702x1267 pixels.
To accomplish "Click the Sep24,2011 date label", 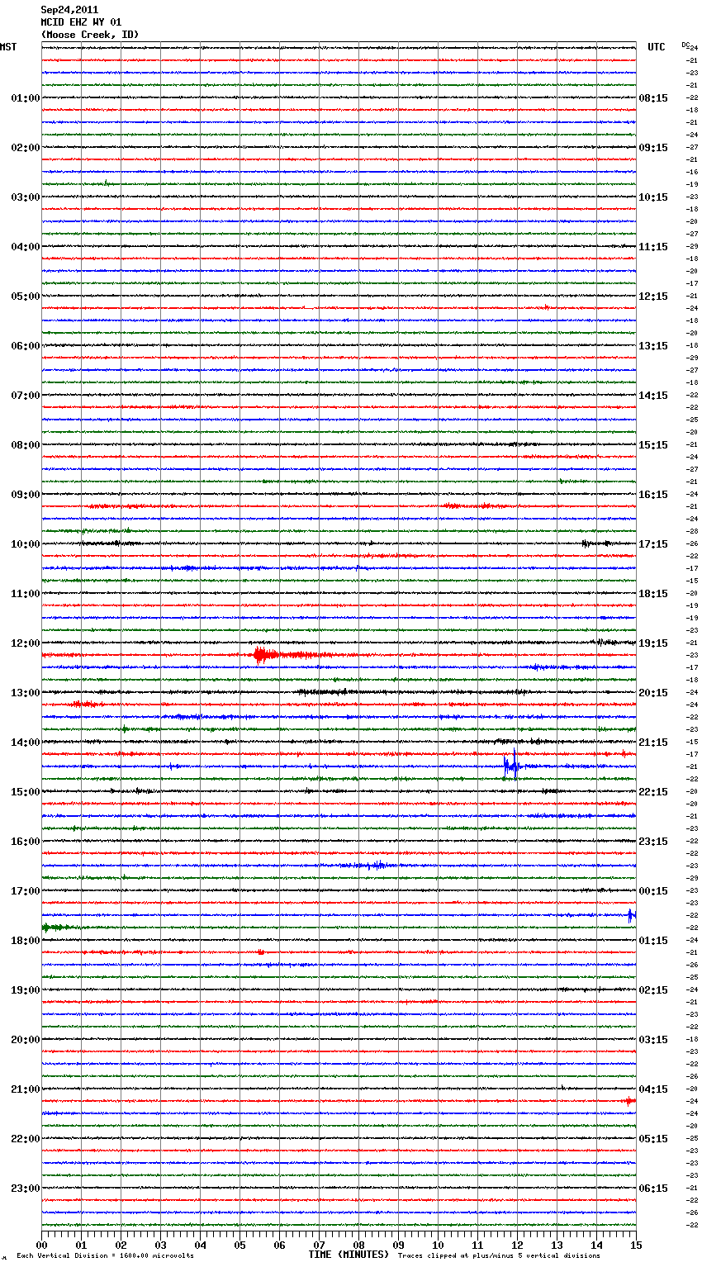I will (69, 10).
